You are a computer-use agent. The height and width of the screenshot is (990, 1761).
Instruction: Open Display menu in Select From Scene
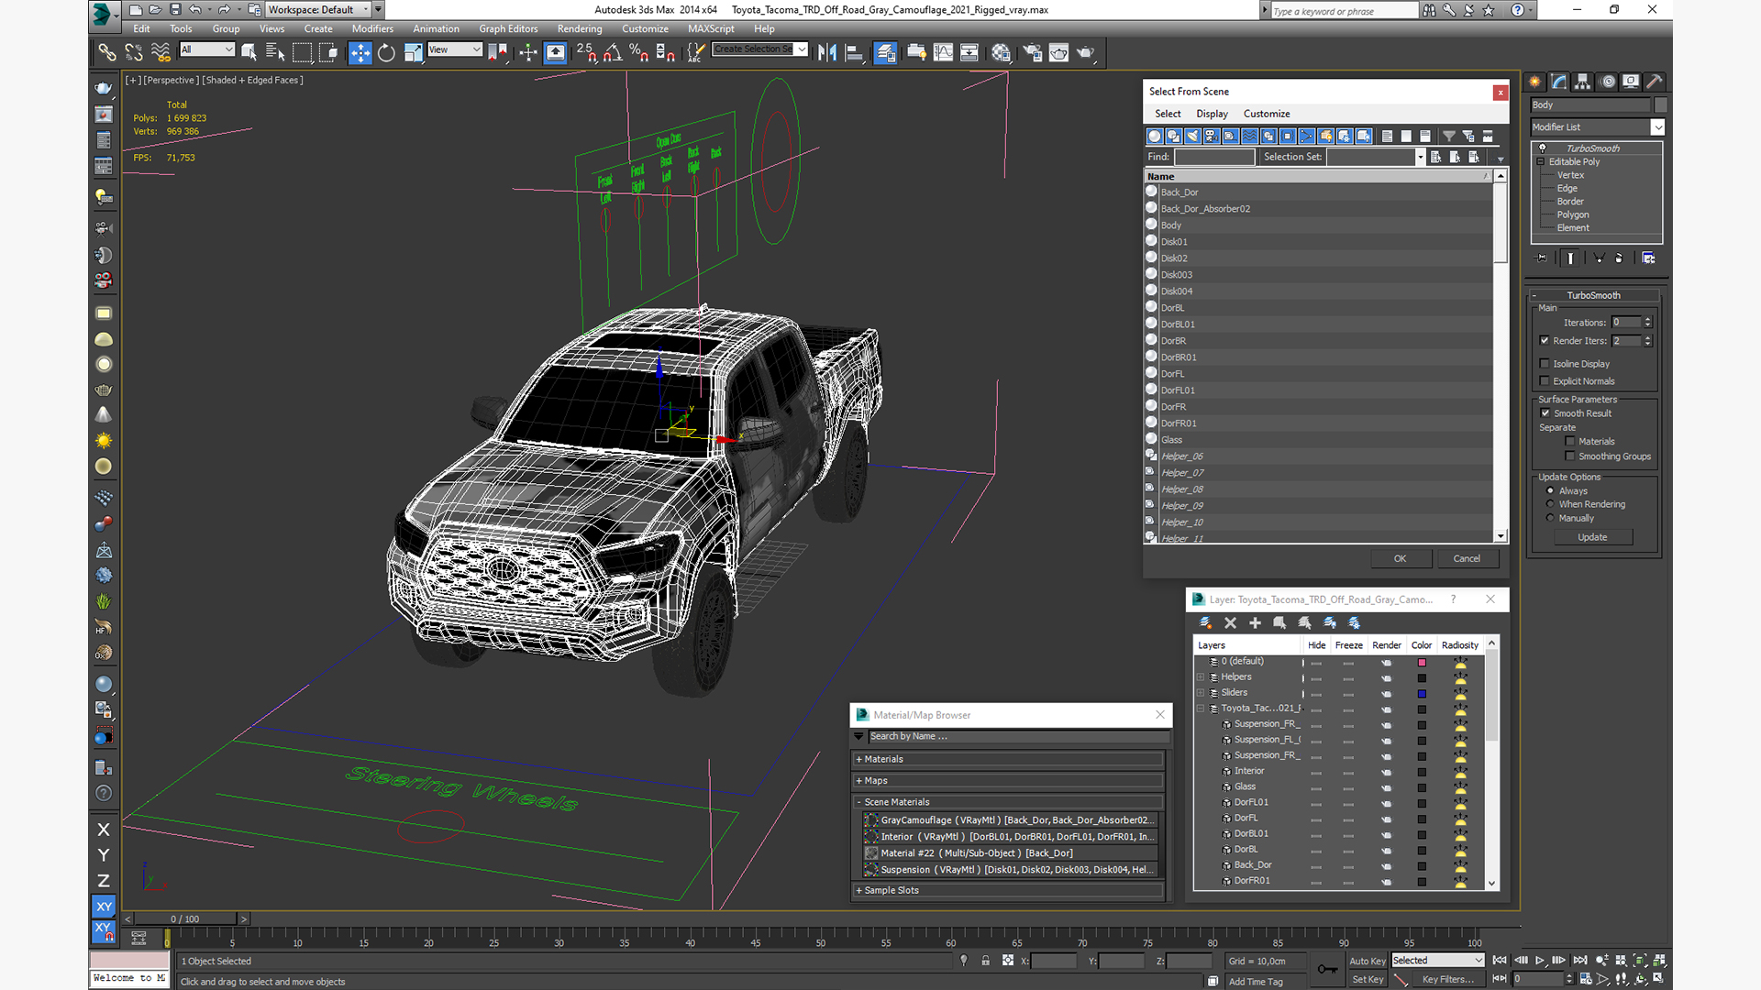pos(1212,114)
